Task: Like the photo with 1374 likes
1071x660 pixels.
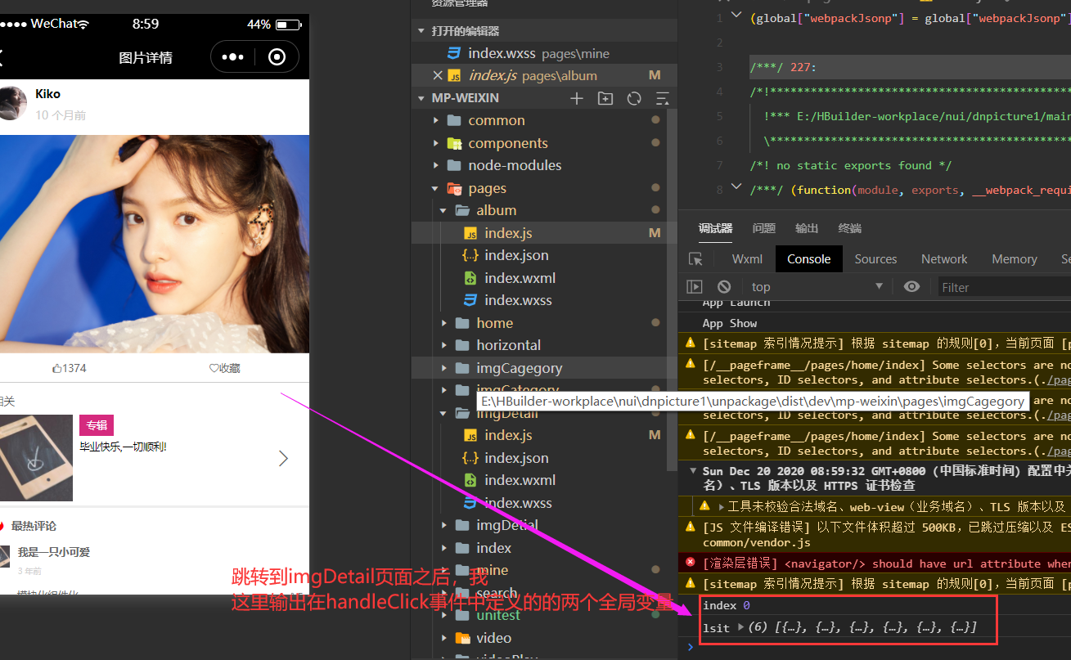Action: (x=70, y=368)
